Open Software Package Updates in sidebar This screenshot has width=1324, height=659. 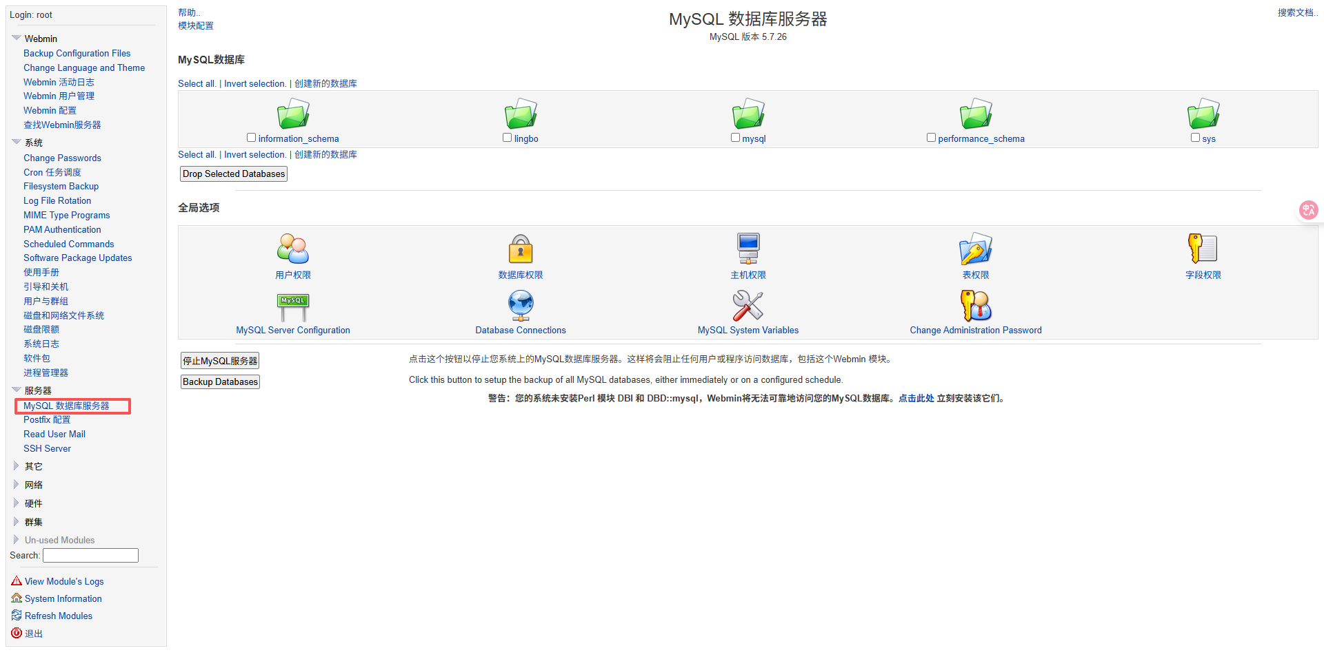coord(77,258)
